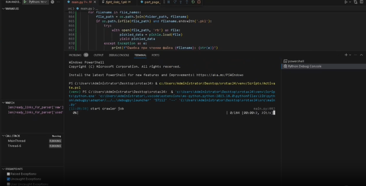Switch to the main.py editor tab
Image resolution: width=366 pixels, height=186 pixels.
(79, 2)
